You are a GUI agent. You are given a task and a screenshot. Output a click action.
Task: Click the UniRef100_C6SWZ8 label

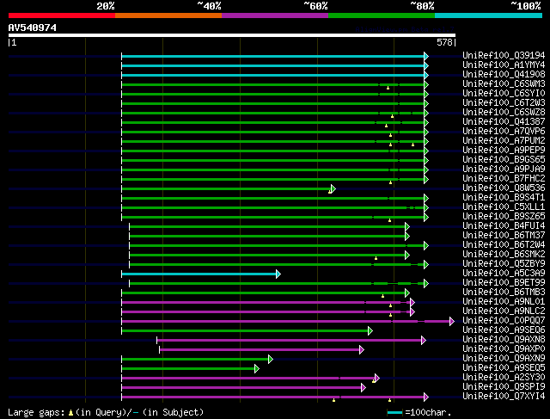(504, 112)
